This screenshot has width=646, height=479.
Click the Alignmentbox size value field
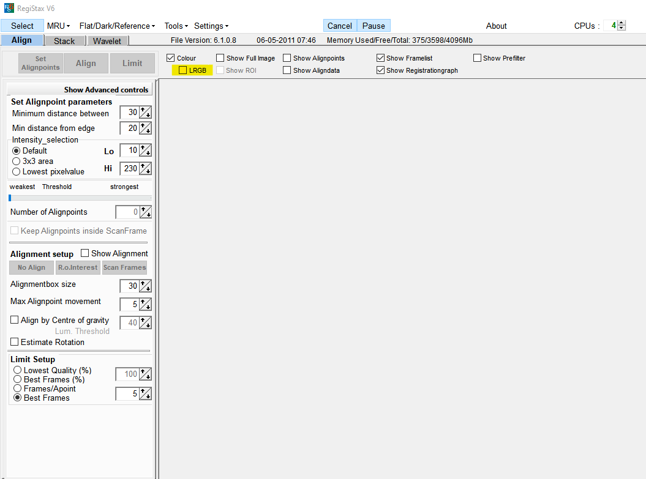pyautogui.click(x=129, y=286)
